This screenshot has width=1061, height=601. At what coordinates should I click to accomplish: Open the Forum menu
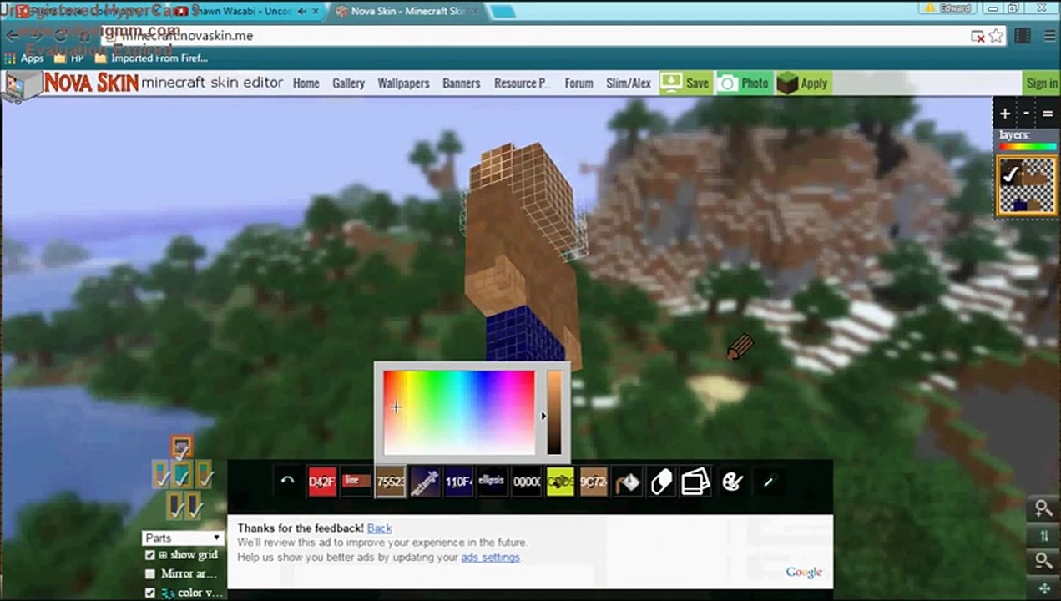[578, 83]
